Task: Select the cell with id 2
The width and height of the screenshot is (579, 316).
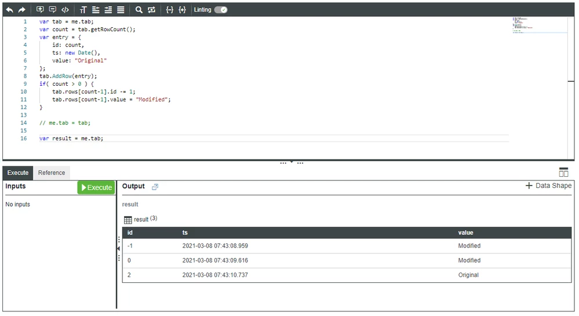Action: click(x=129, y=275)
